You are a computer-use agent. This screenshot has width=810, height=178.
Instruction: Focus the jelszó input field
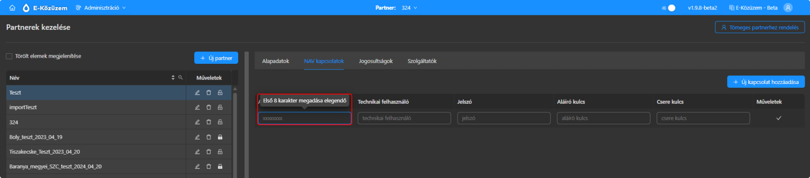point(504,118)
